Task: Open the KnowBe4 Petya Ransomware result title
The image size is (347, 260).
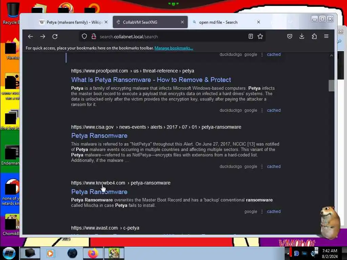Action: point(99,192)
